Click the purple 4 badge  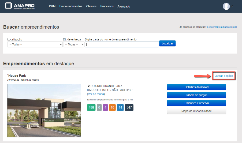105,108
